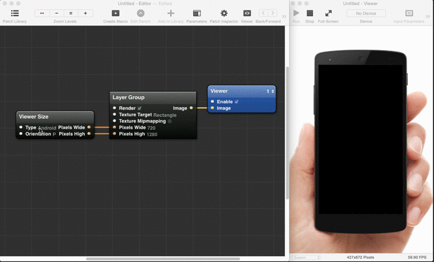The image size is (434, 262).
Task: Click the No Device button
Action: coord(366,13)
